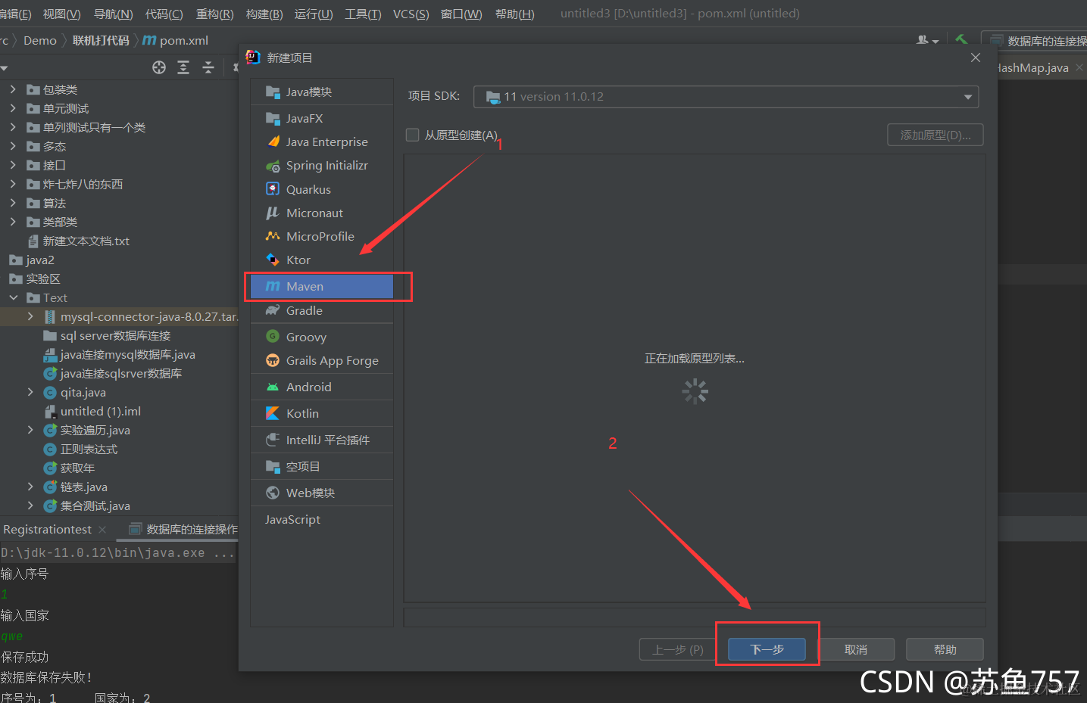The image size is (1087, 703).
Task: Click the 下一步 button
Action: coord(767,649)
